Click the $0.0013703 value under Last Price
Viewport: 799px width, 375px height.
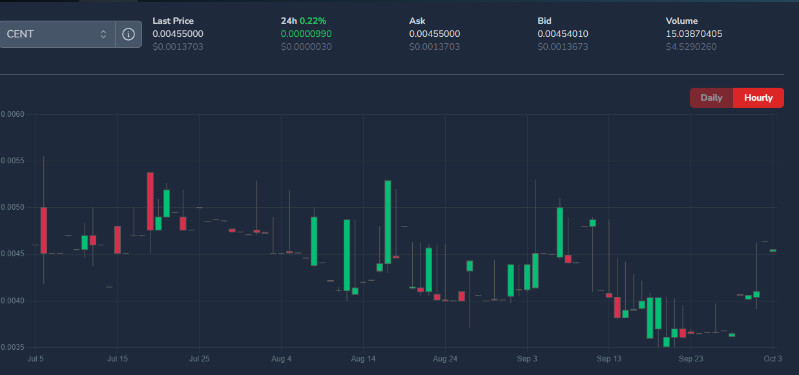pos(178,46)
